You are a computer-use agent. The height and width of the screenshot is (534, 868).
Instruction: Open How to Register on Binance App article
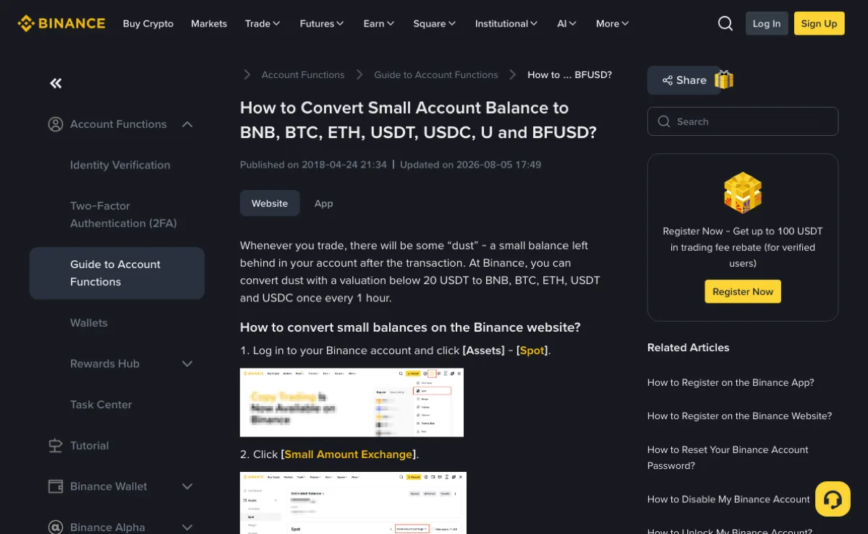point(731,382)
